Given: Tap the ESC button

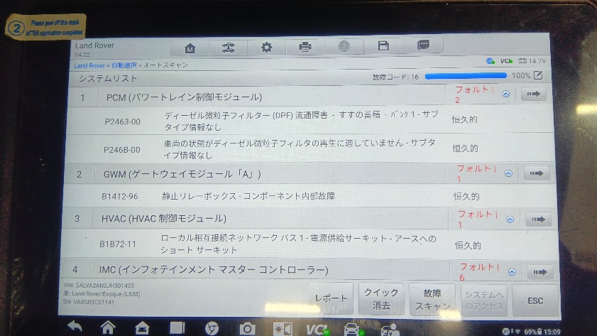Looking at the screenshot, I should [x=535, y=301].
